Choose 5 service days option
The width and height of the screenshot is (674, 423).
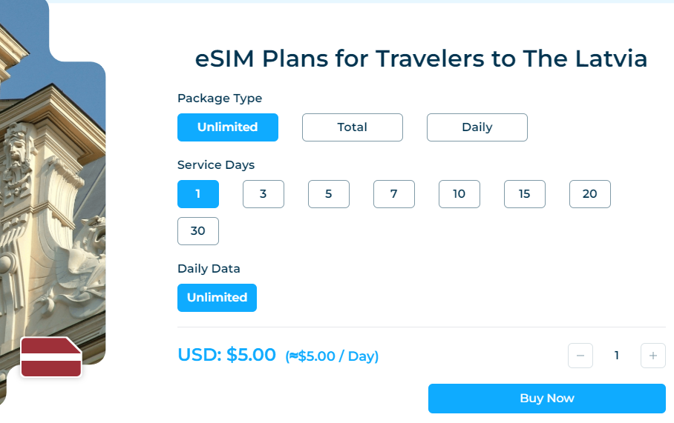[329, 194]
